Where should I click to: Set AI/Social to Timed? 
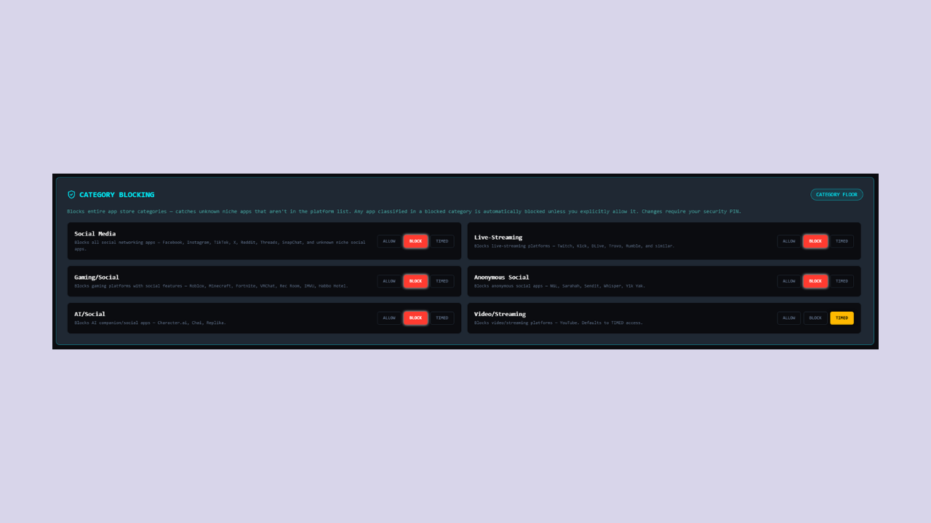(x=442, y=318)
